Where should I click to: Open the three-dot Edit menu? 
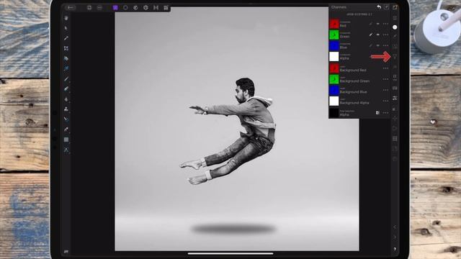(99, 8)
